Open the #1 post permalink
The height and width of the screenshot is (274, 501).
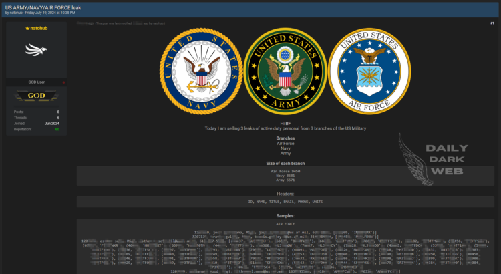pos(492,23)
